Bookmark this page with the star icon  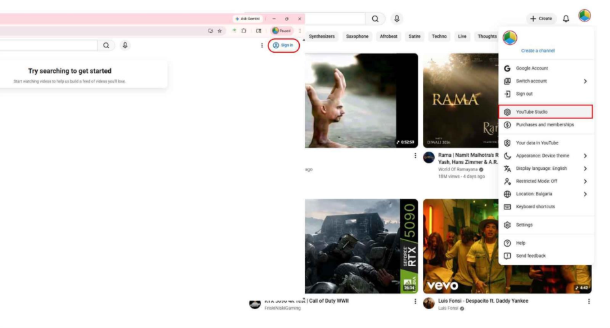click(x=220, y=31)
